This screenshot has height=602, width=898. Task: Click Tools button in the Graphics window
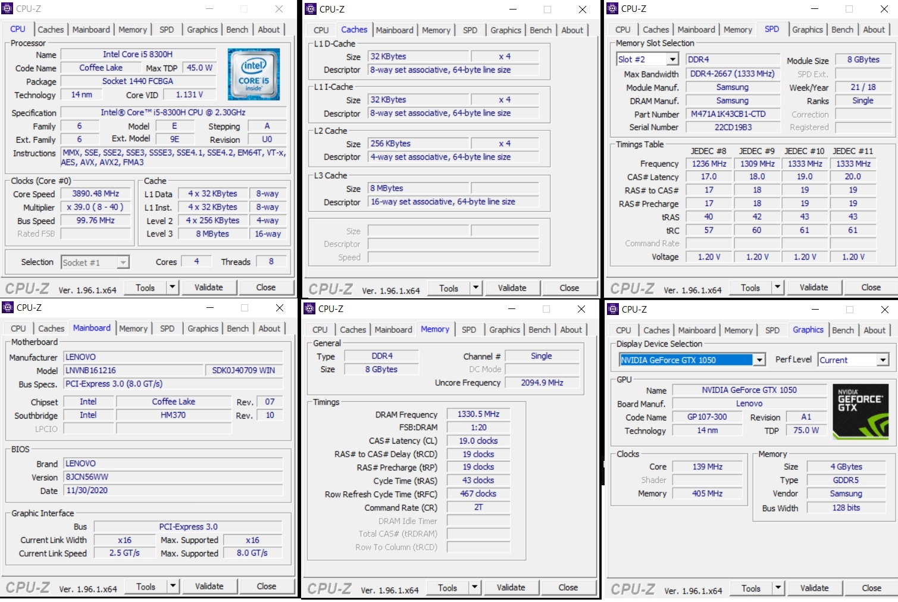point(751,588)
